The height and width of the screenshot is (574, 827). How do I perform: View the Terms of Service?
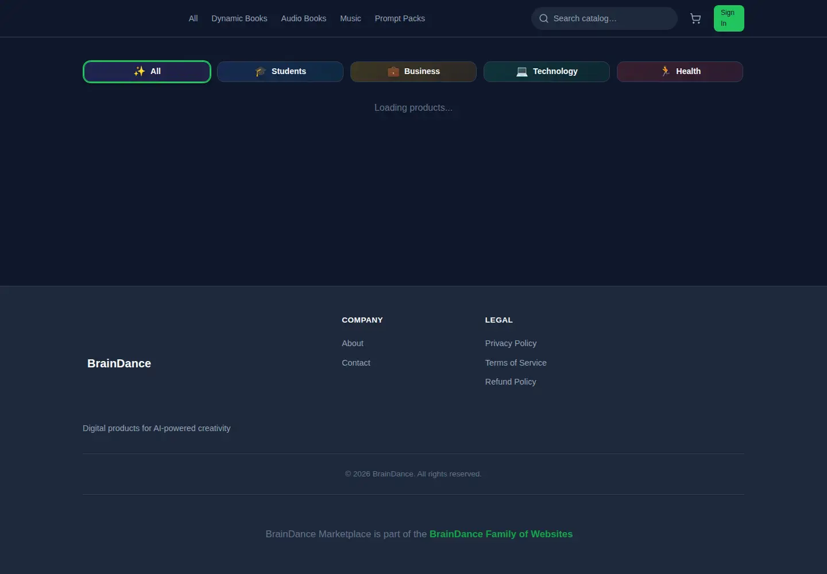pos(516,363)
